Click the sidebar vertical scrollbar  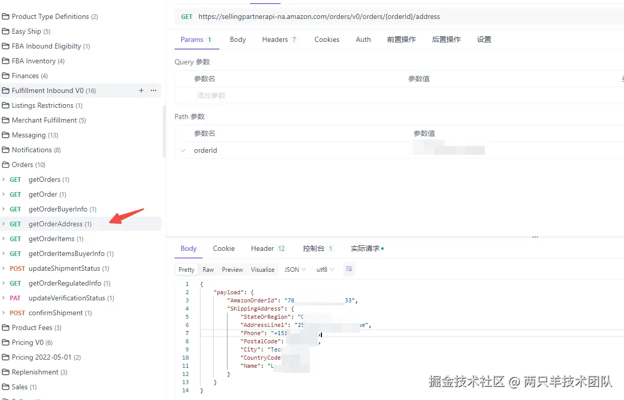click(x=164, y=131)
